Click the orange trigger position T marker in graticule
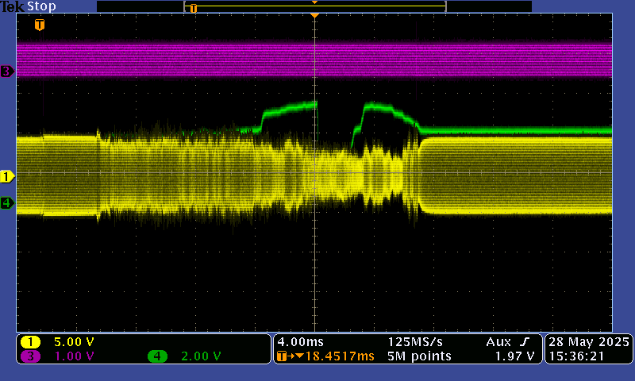Viewport: 635px width, 381px height. pos(40,25)
